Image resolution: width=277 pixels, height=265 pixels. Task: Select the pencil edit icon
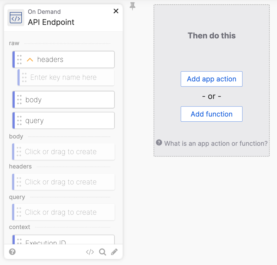[114, 252]
